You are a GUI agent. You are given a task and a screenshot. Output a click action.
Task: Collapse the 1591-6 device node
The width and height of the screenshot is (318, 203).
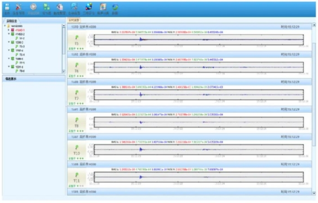click(9, 67)
